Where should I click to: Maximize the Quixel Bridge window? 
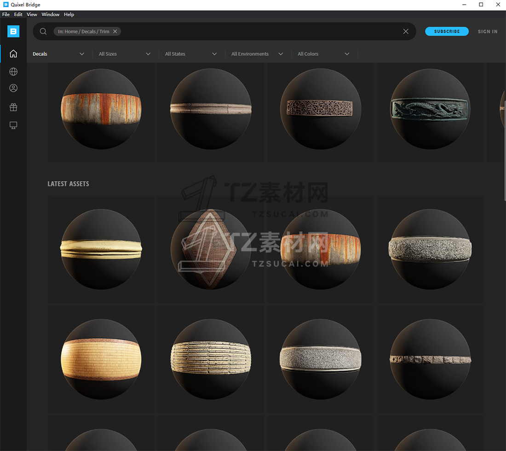click(x=481, y=5)
